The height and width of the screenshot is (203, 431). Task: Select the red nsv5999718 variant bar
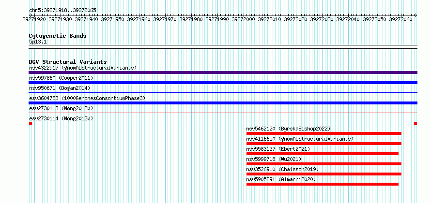coord(324,164)
